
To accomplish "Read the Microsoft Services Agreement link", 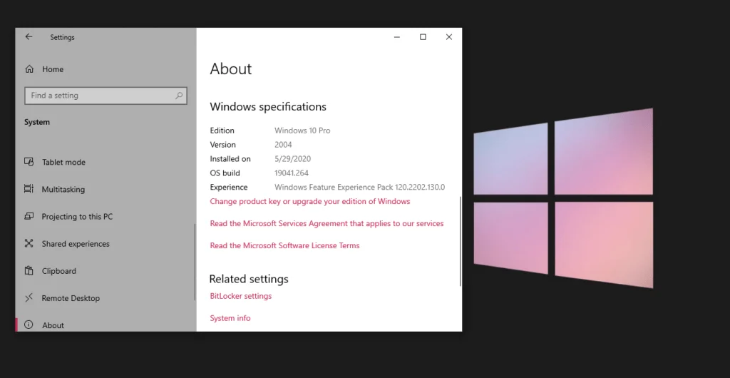I will [x=327, y=223].
